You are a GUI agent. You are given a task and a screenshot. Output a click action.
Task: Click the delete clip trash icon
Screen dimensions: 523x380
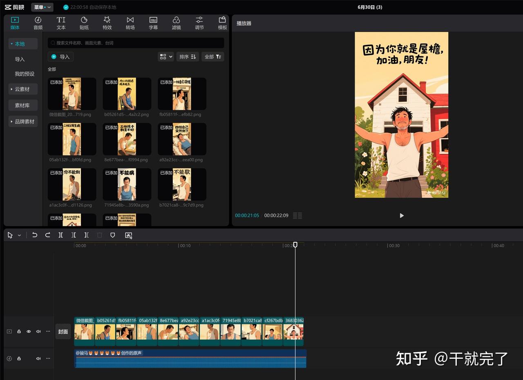pyautogui.click(x=99, y=235)
